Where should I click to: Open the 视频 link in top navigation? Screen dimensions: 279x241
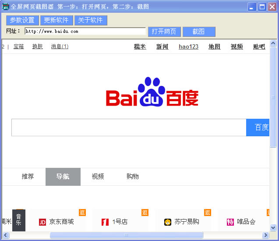click(237, 46)
